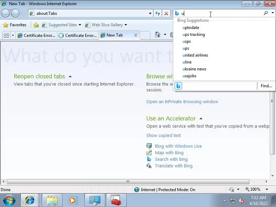Close the New Tab tab

pyautogui.click(x=136, y=35)
